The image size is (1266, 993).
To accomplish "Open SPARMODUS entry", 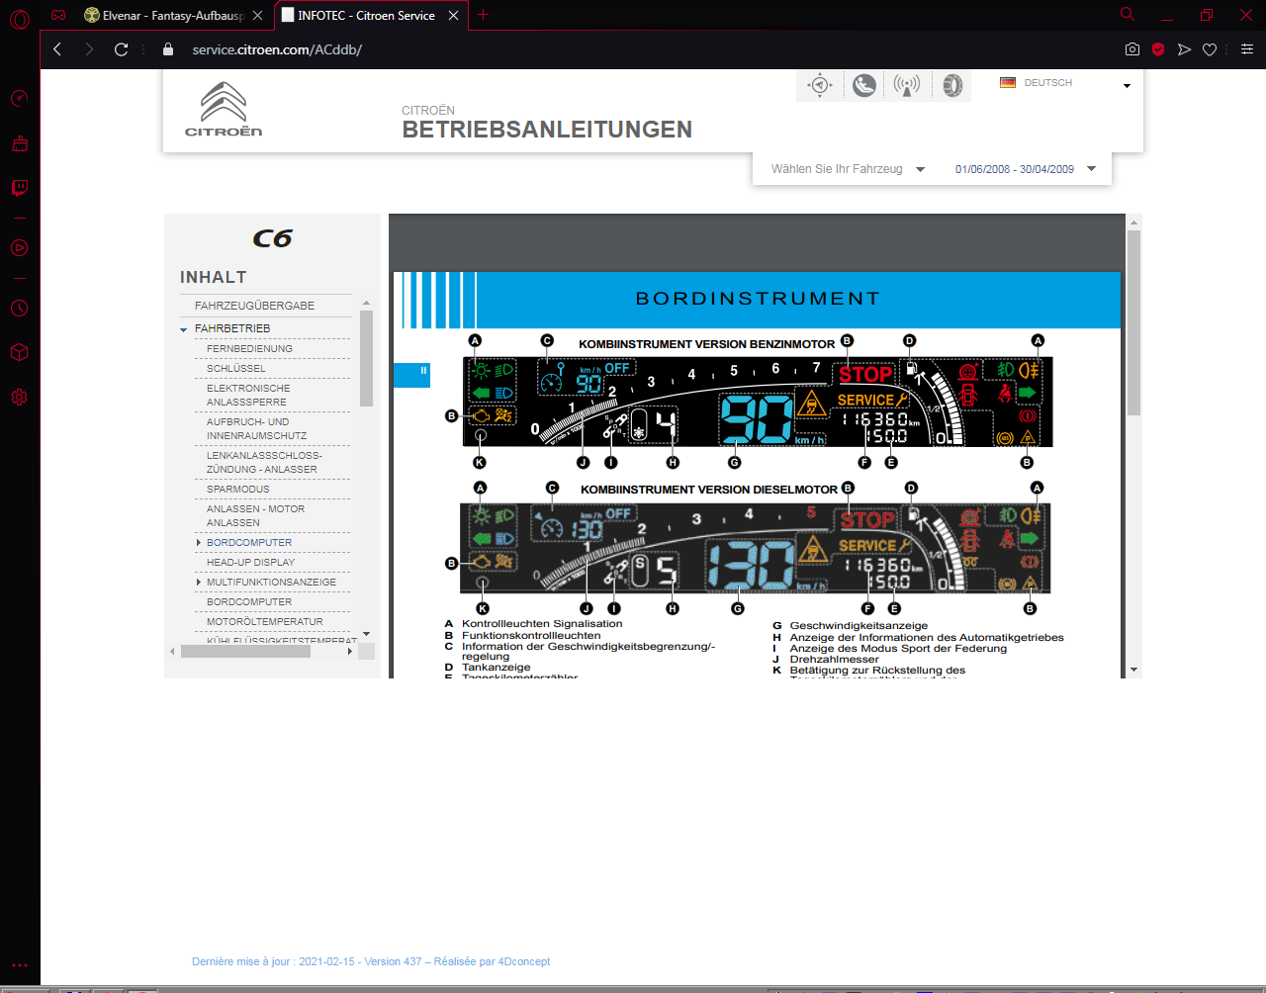I will (x=237, y=490).
